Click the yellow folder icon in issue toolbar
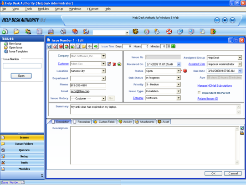This screenshot has height=185, width=246. pos(84,47)
